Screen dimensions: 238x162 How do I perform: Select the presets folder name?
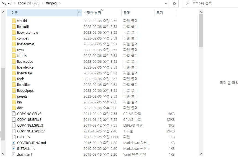(22, 96)
